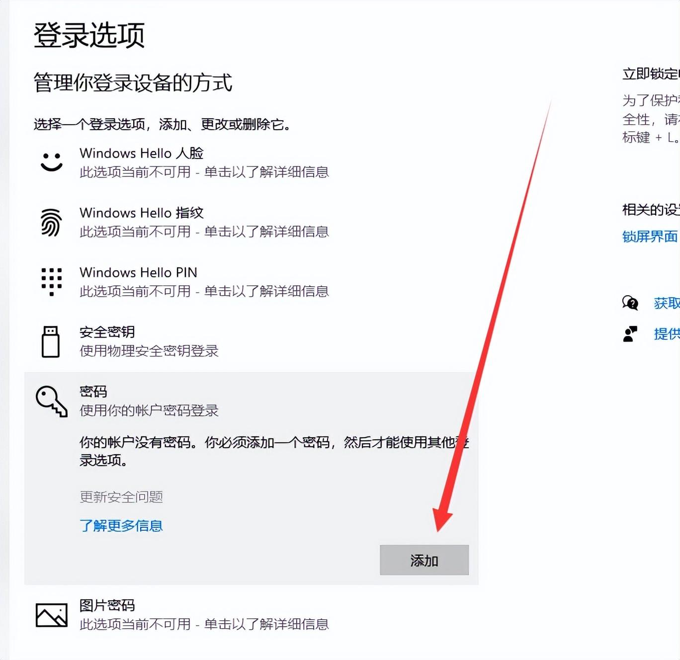Click the Windows Hello face smiley icon

tap(51, 162)
